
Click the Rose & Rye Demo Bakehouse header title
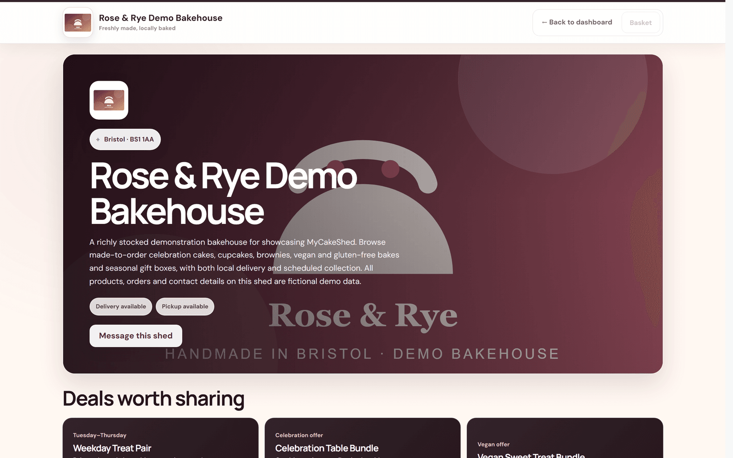161,18
